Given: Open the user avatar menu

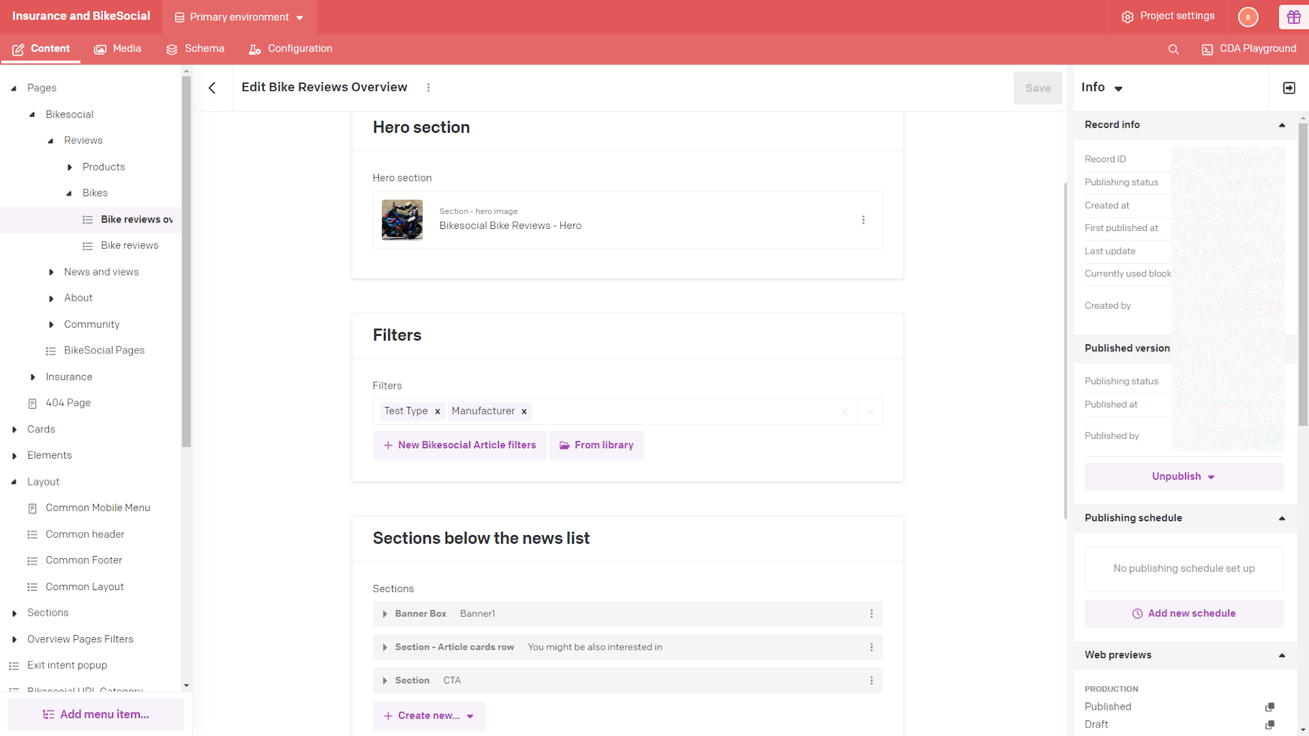Looking at the screenshot, I should click(1248, 17).
